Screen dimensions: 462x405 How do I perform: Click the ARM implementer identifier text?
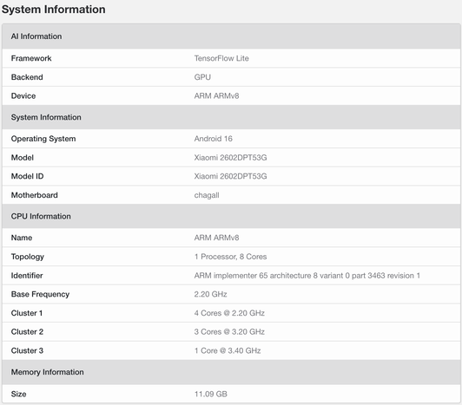pos(307,276)
